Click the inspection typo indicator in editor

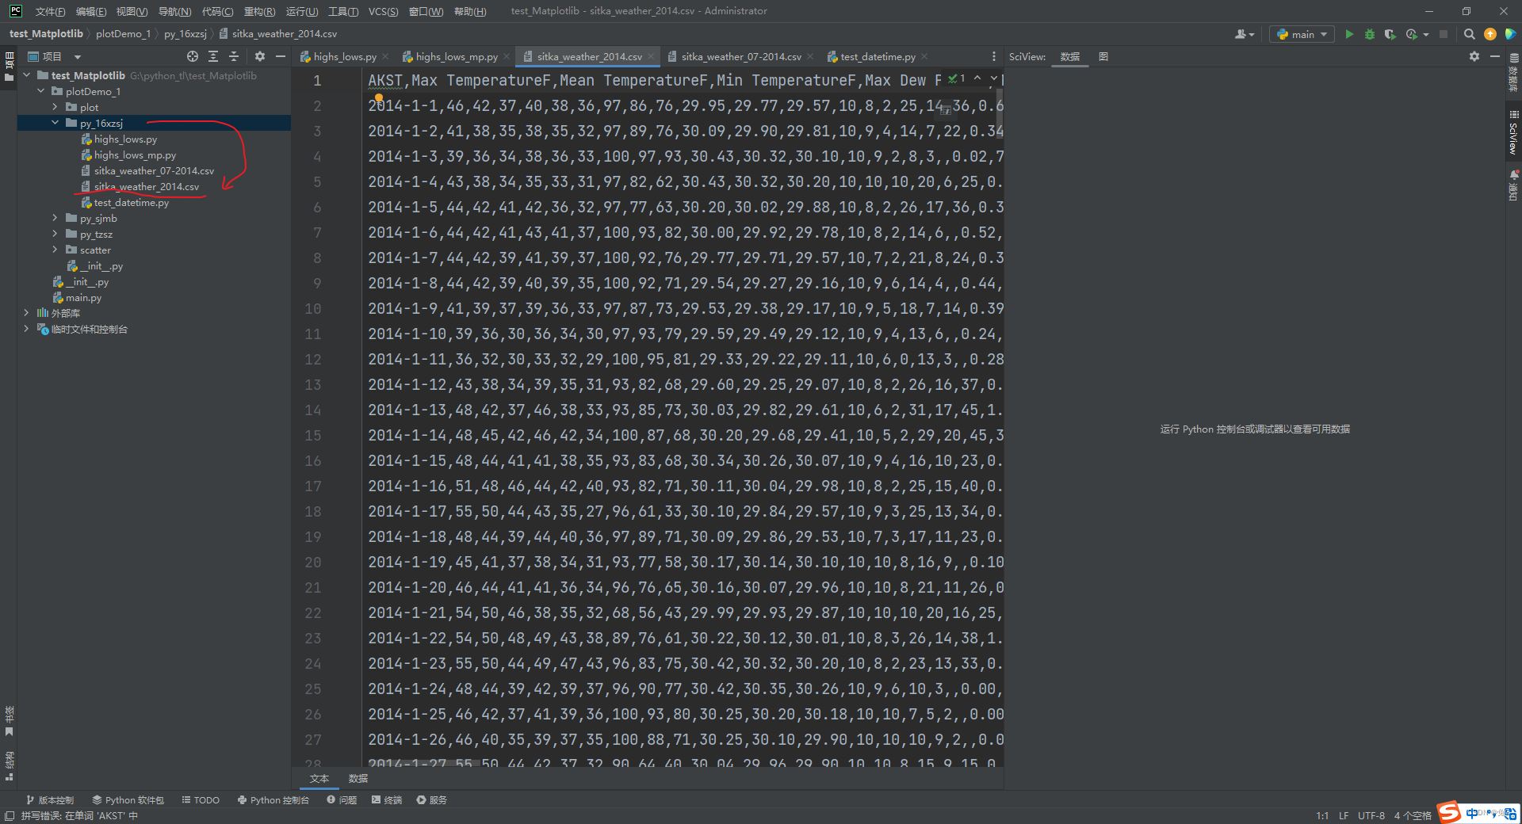click(x=957, y=78)
